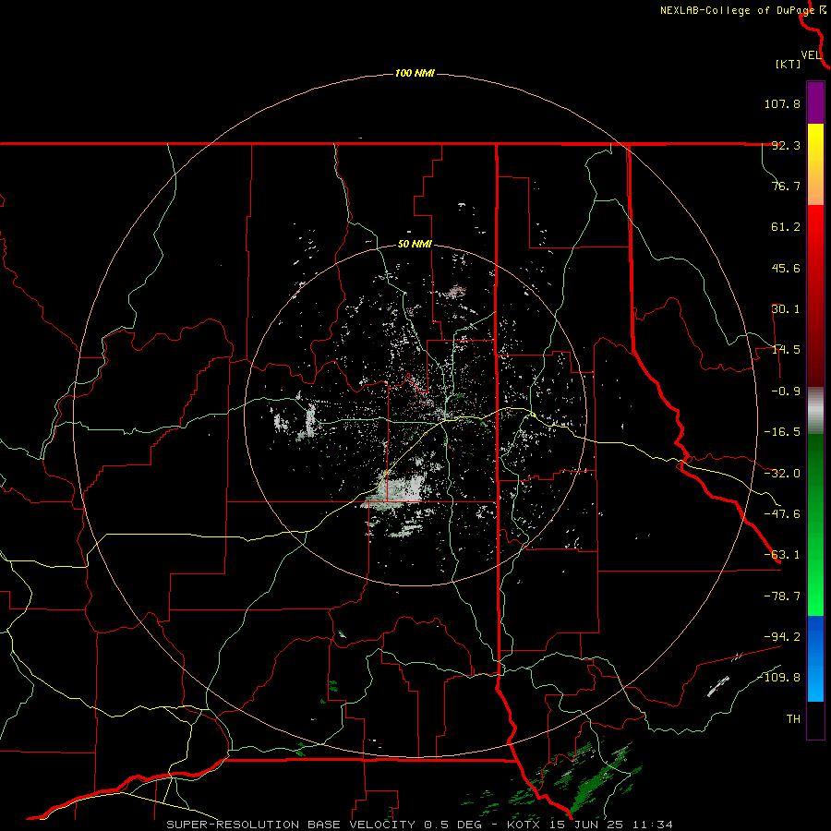Select the -0.9 scale label

click(x=786, y=391)
